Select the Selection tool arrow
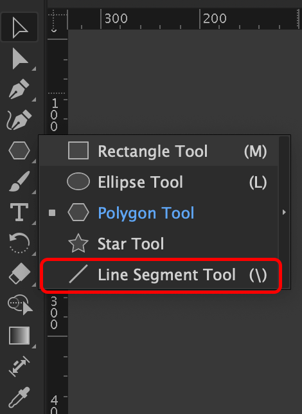The width and height of the screenshot is (302, 414). [x=19, y=27]
